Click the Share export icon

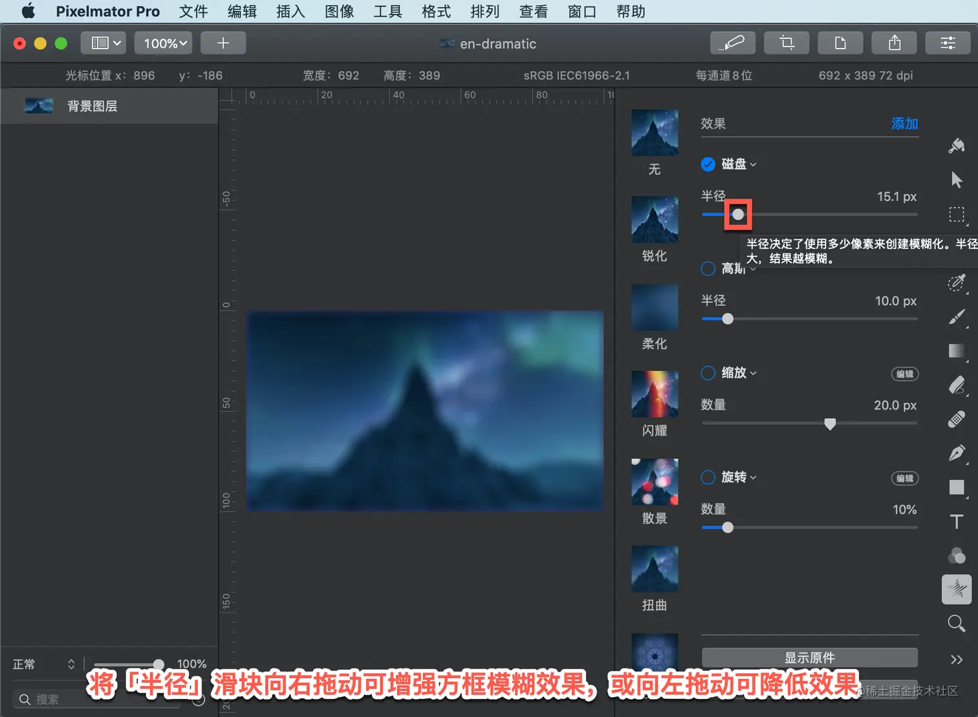click(895, 43)
